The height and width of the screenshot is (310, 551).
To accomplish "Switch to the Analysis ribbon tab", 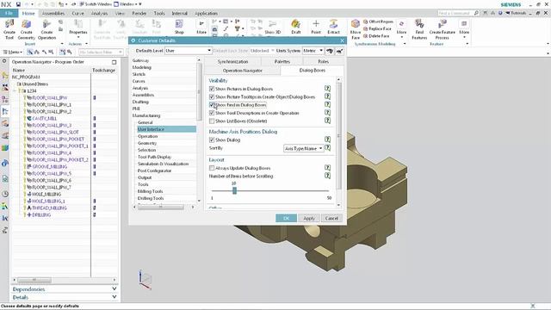I will pyautogui.click(x=99, y=13).
